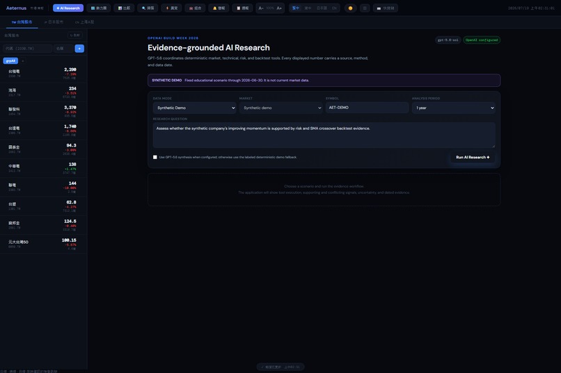The height and width of the screenshot is (373, 561).
Task: Select the Japan stock market tab
Action: pos(54,22)
